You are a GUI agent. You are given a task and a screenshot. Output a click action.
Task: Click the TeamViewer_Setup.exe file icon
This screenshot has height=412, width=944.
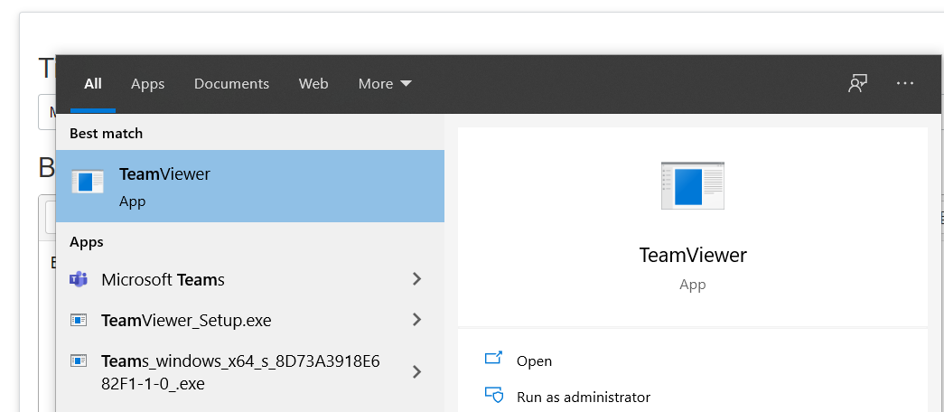click(x=79, y=320)
